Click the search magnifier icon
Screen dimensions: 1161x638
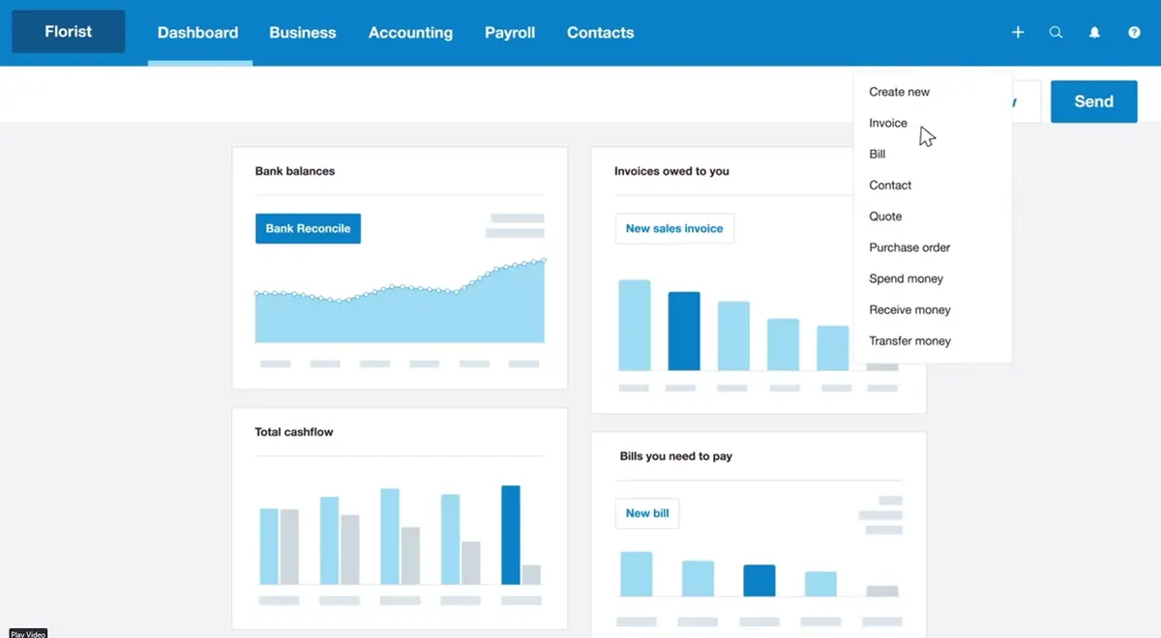click(1056, 32)
